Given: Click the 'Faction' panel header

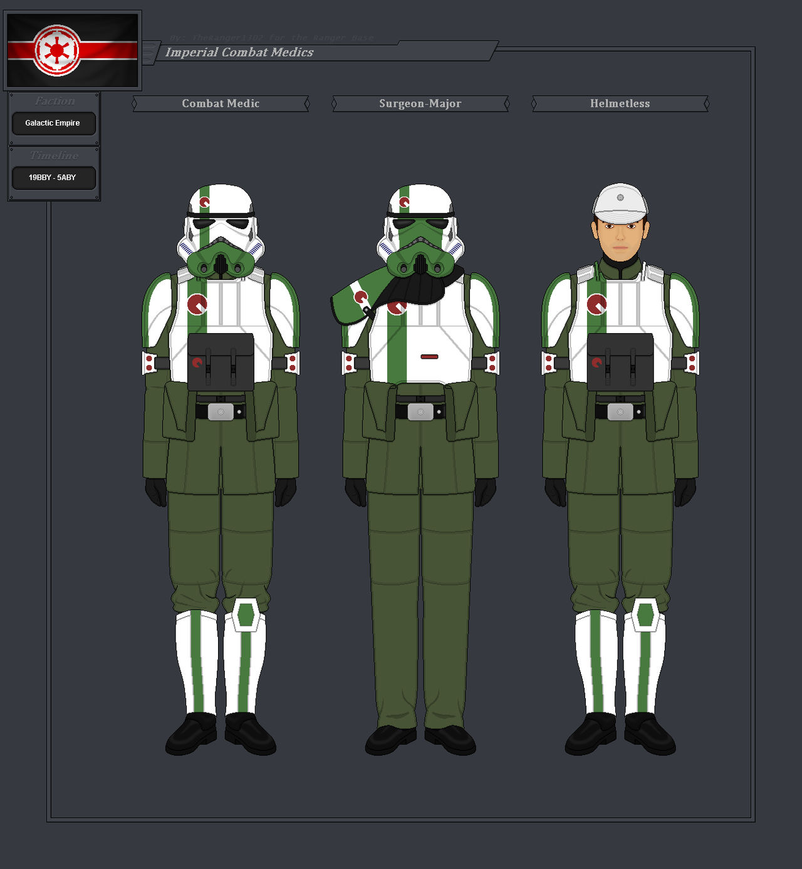Looking at the screenshot, I should click(x=55, y=101).
